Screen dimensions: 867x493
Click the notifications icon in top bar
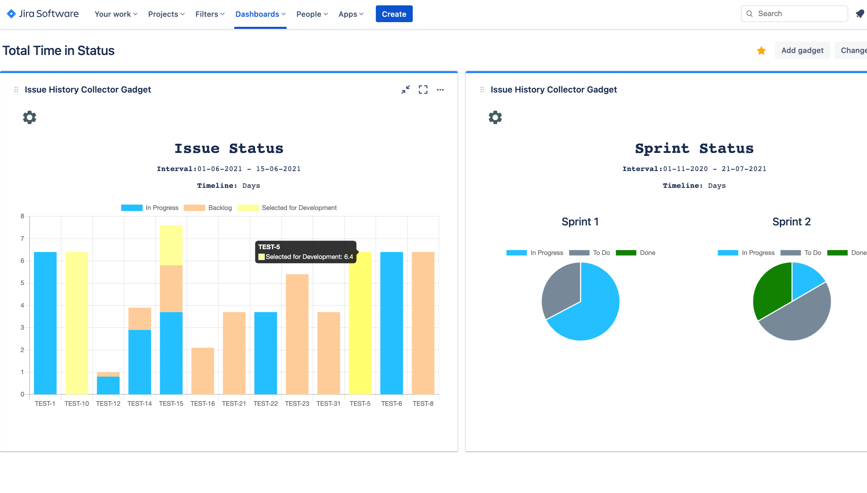pos(860,14)
